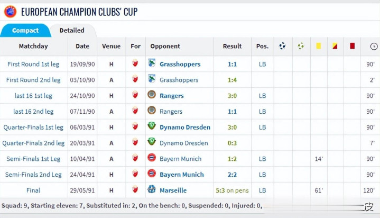Click the red card icon header
This screenshot has height=218, width=380.
pyautogui.click(x=353, y=46)
